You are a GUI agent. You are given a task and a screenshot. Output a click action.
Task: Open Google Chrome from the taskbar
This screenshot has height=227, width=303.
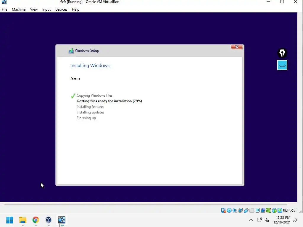36,220
